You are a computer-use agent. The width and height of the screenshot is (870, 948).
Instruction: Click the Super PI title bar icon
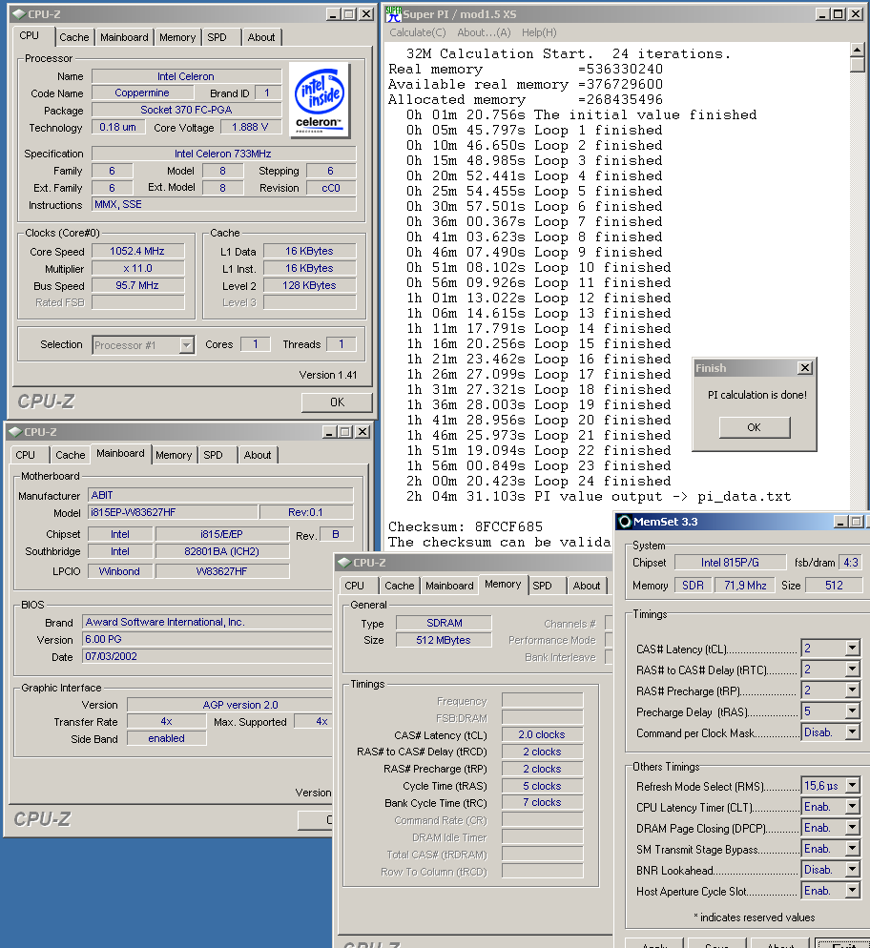394,14
